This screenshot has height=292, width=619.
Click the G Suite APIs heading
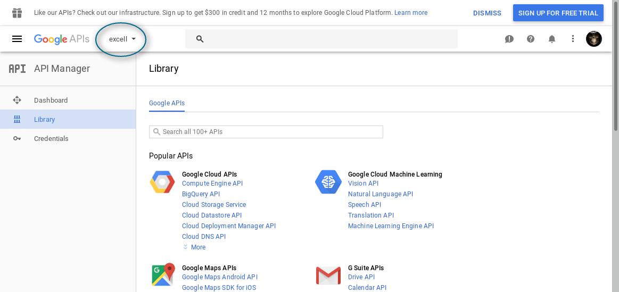[366, 268]
